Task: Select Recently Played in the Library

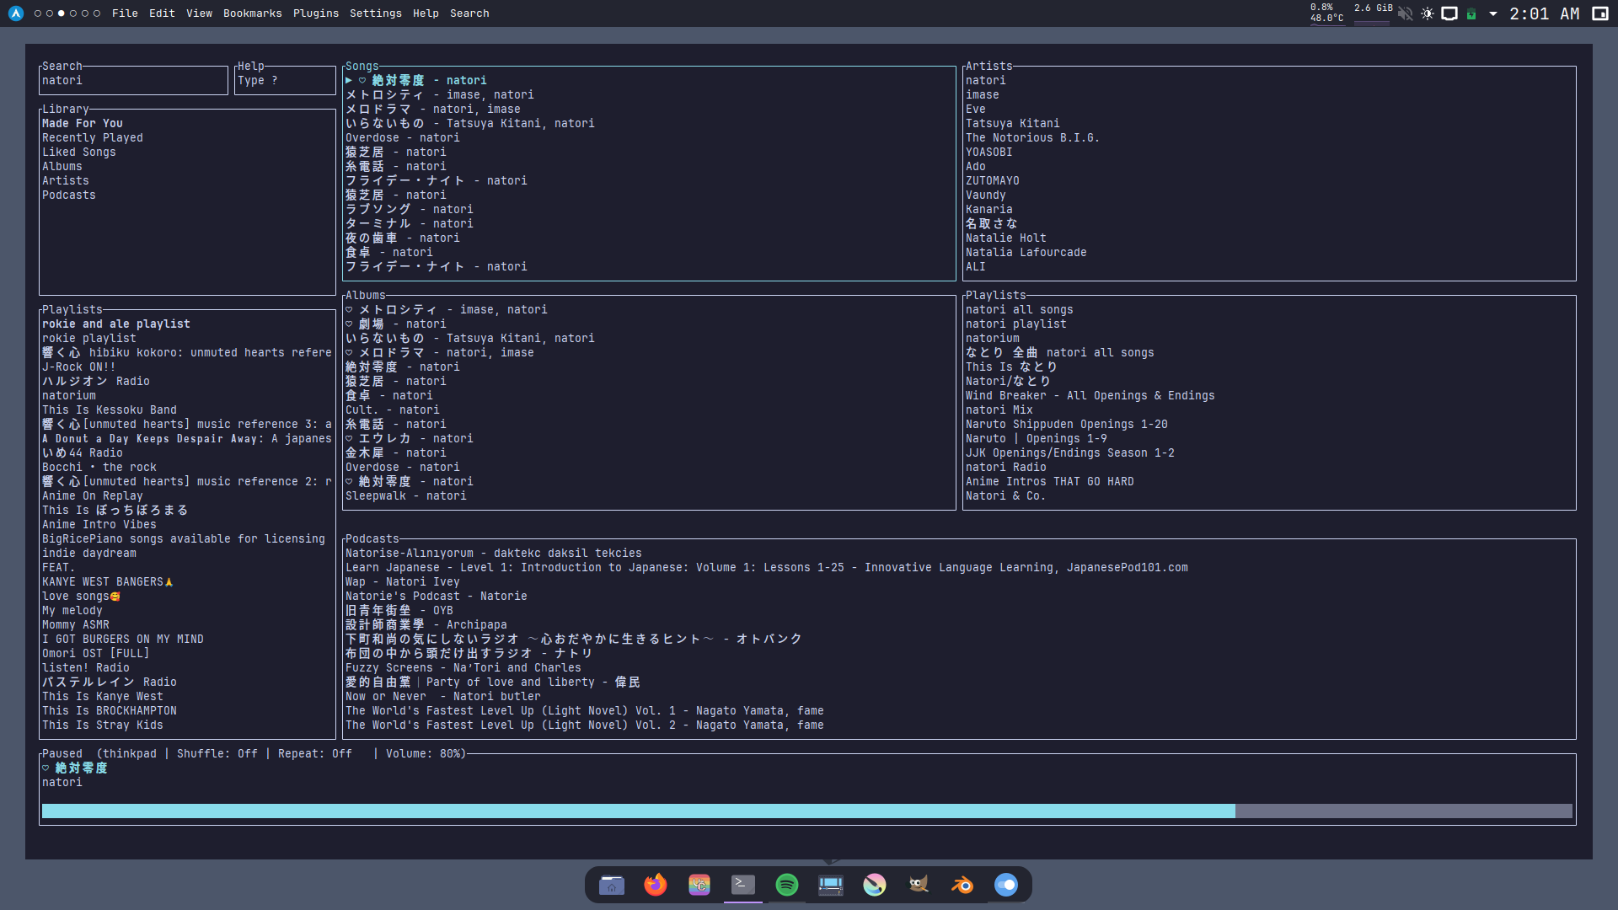Action: tap(93, 138)
